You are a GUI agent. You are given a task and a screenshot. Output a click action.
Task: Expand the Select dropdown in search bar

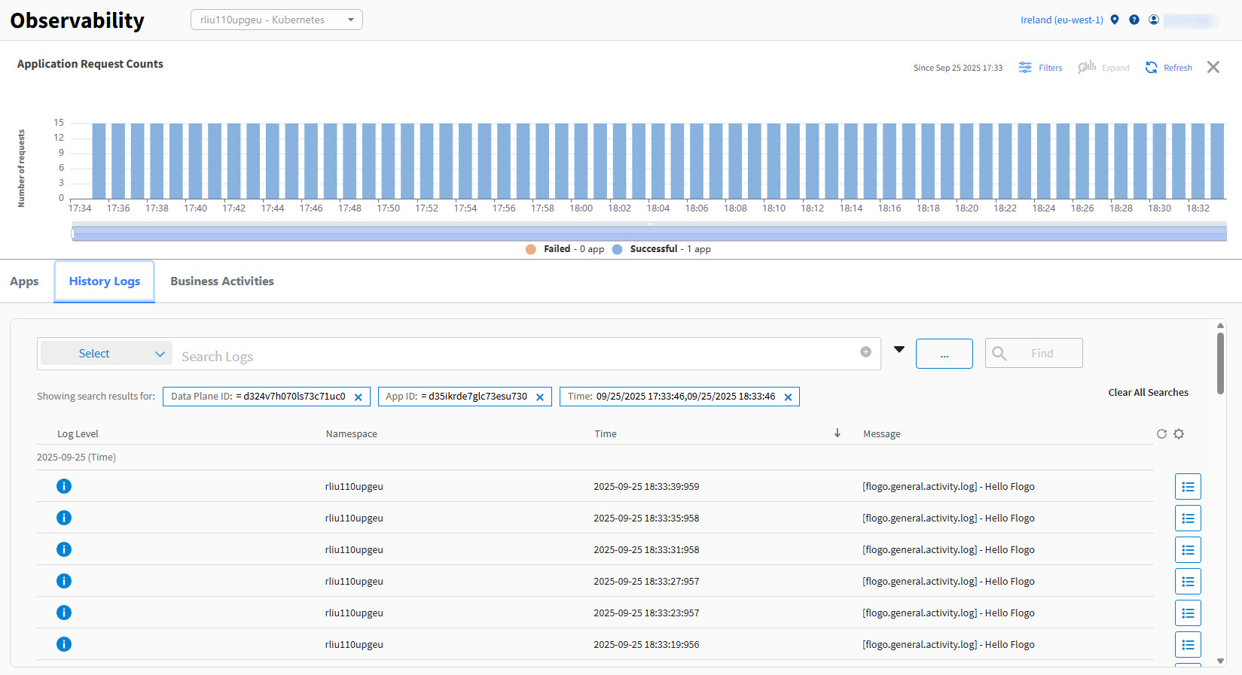coord(106,353)
